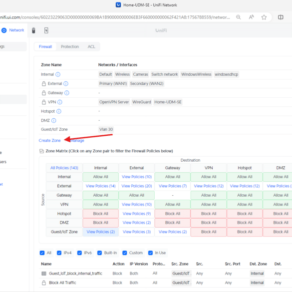Toggle the All filter checkbox

pyautogui.click(x=42, y=253)
